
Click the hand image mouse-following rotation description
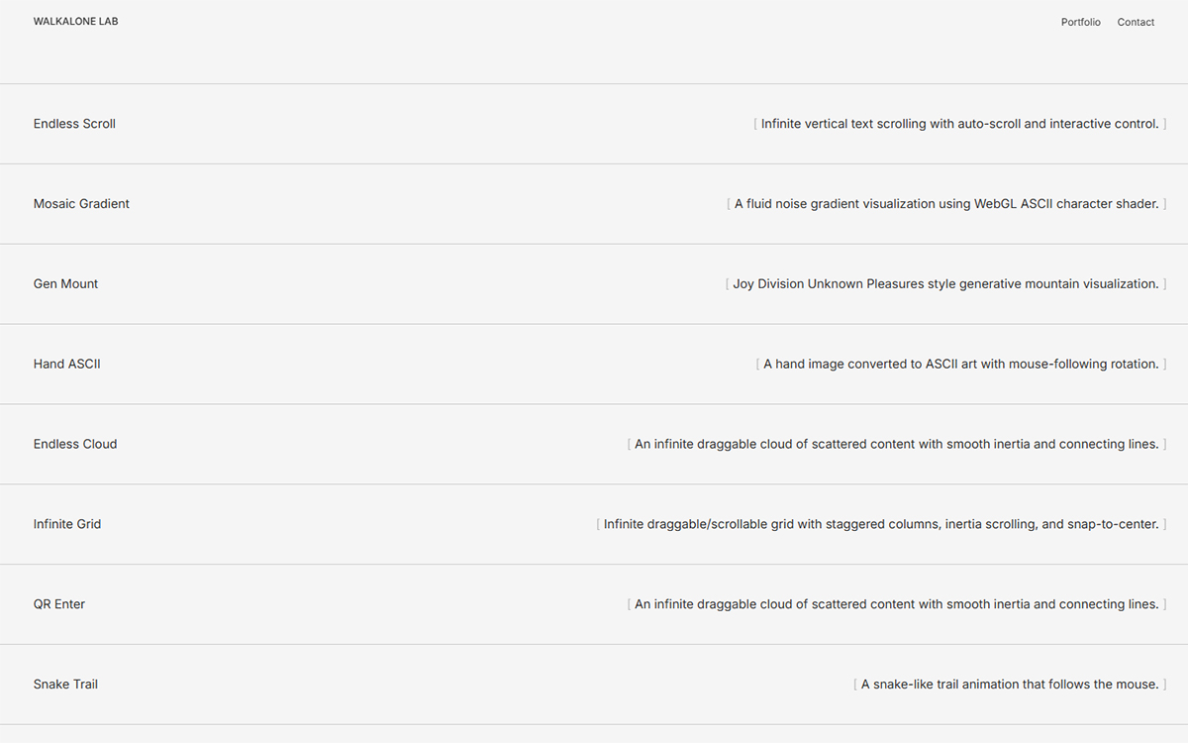[x=960, y=365]
